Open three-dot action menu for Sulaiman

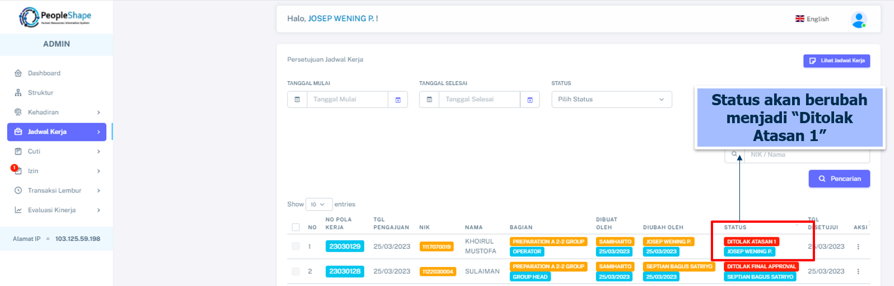click(858, 271)
